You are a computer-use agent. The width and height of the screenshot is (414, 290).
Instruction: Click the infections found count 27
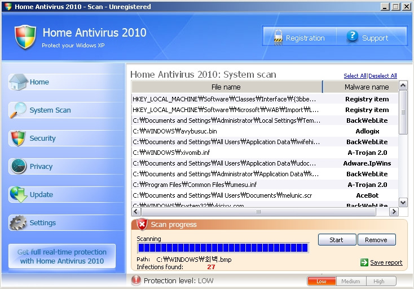[211, 267]
